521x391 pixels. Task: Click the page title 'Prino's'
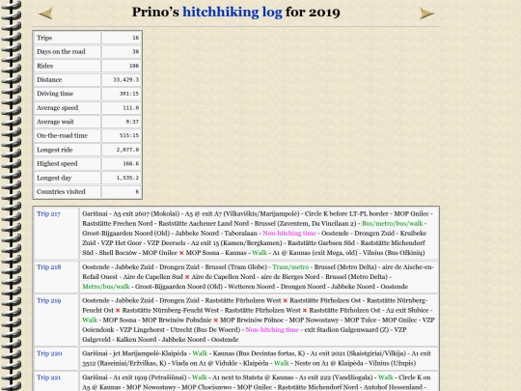pos(155,13)
